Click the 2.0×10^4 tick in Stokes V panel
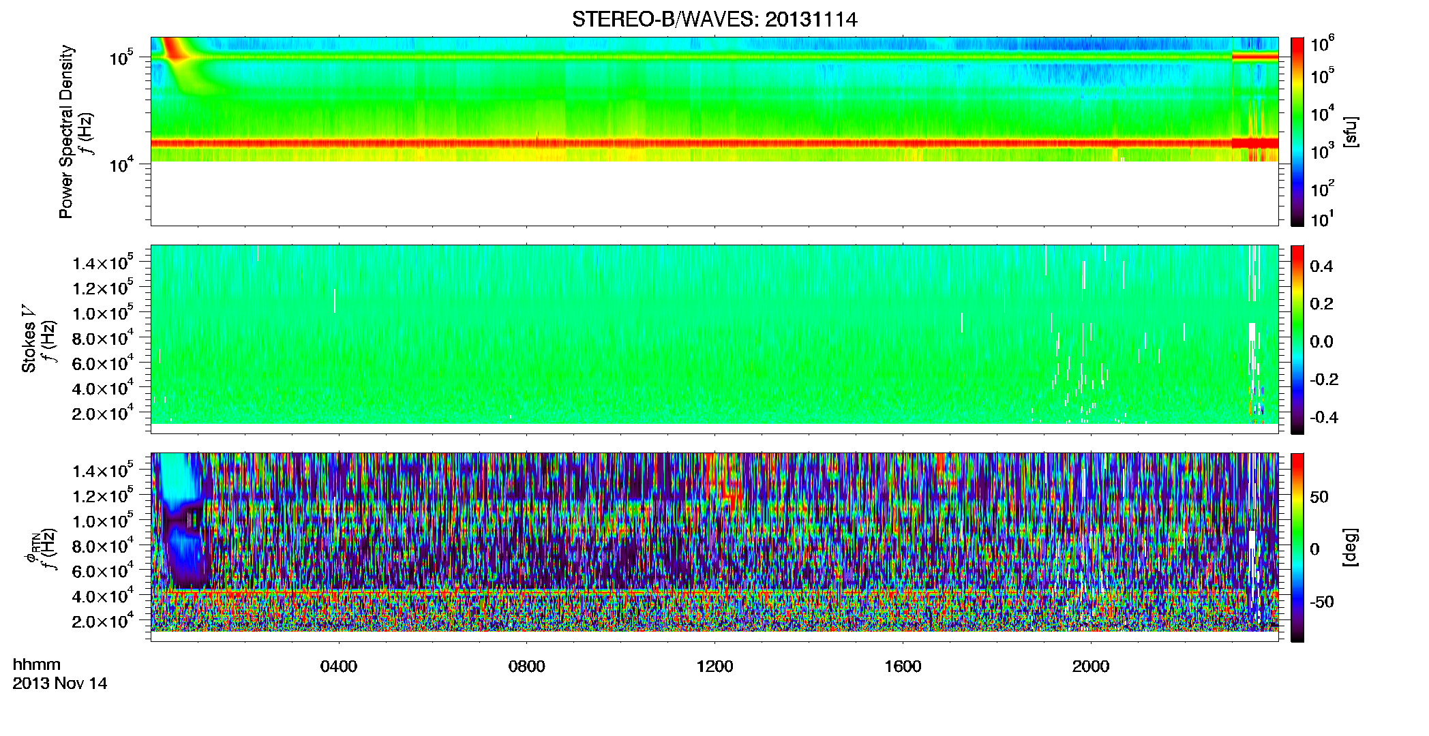The width and height of the screenshot is (1429, 736). point(103,413)
